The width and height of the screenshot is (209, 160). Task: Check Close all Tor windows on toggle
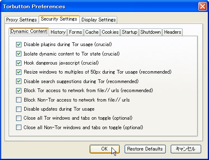19,118
